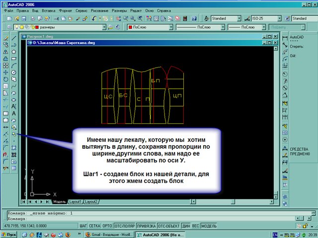
Task: Open the ПоСлою color dropdown
Action: 171,27
